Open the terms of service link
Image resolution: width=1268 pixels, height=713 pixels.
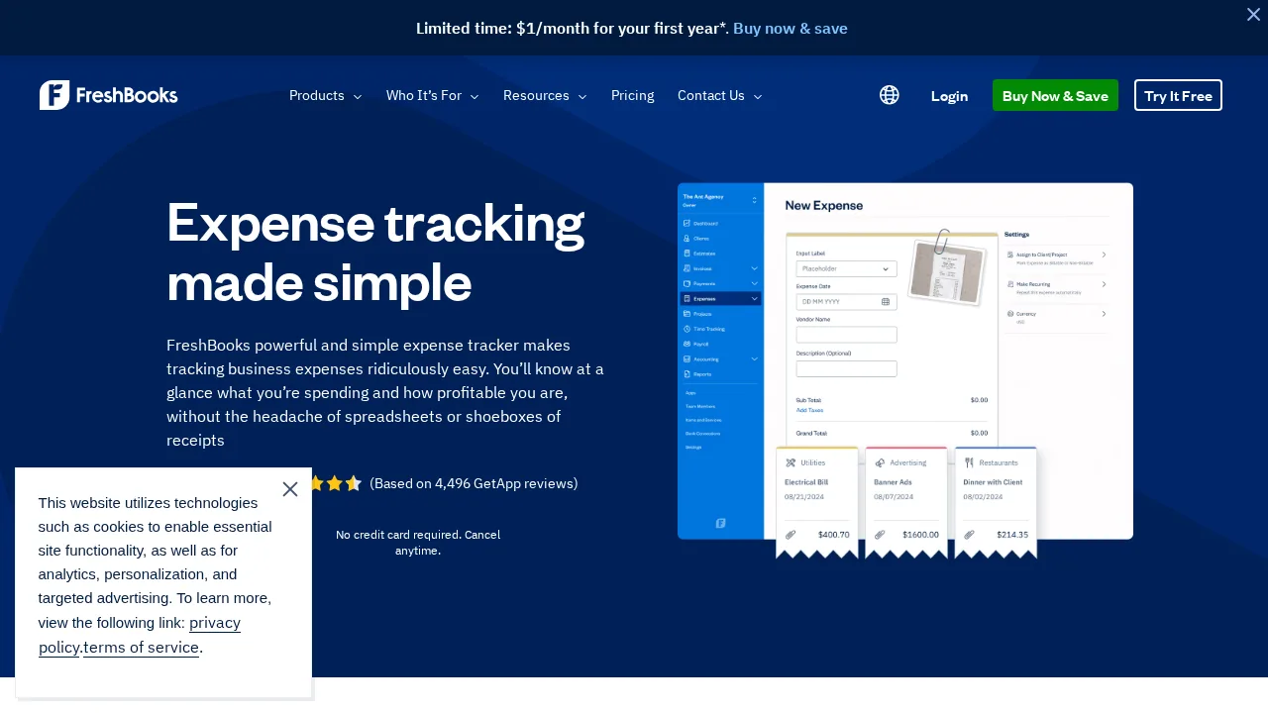pyautogui.click(x=141, y=647)
